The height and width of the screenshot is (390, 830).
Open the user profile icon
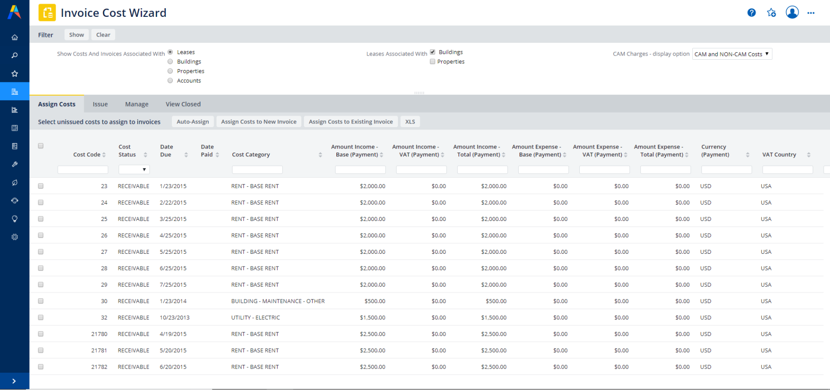[792, 12]
